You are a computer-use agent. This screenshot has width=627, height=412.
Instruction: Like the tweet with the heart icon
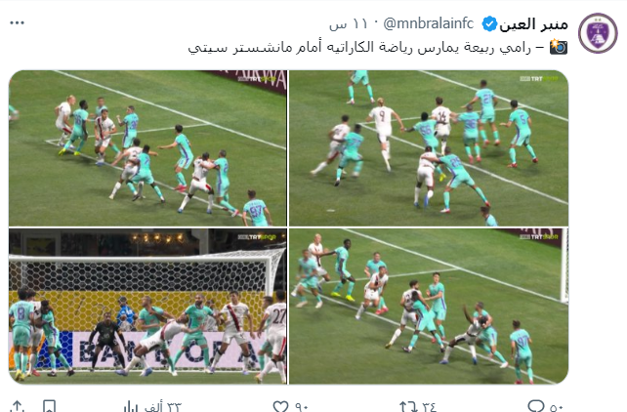280,407
